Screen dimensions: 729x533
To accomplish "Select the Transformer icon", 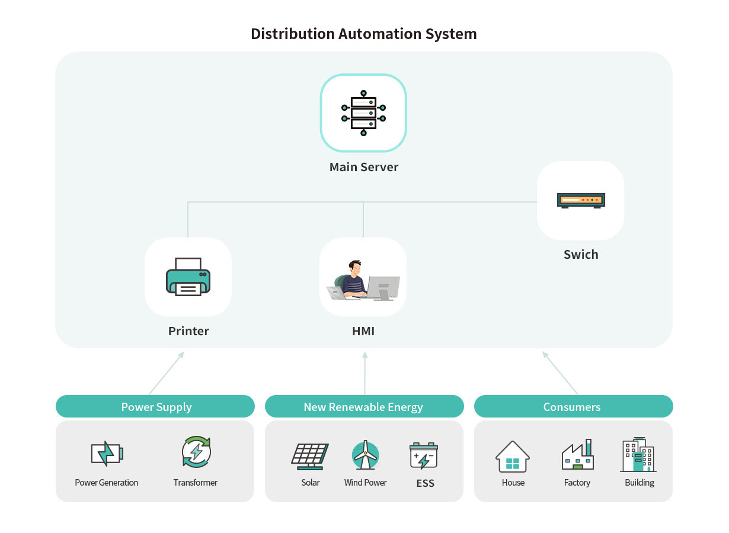I will tap(196, 452).
